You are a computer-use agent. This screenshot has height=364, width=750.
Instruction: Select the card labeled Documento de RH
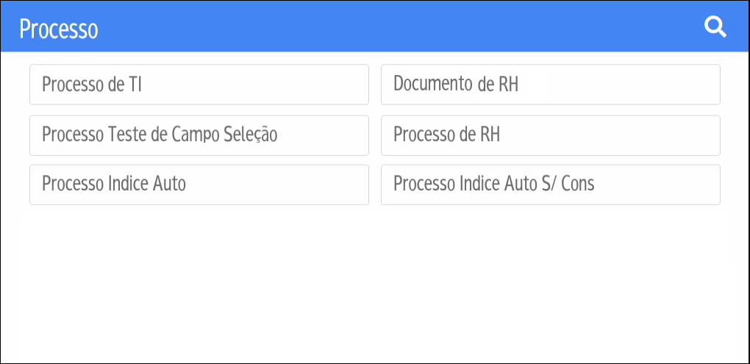click(551, 85)
